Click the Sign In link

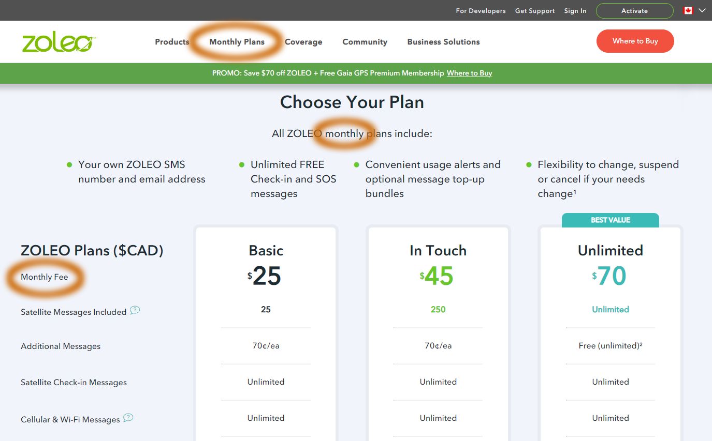(x=575, y=11)
